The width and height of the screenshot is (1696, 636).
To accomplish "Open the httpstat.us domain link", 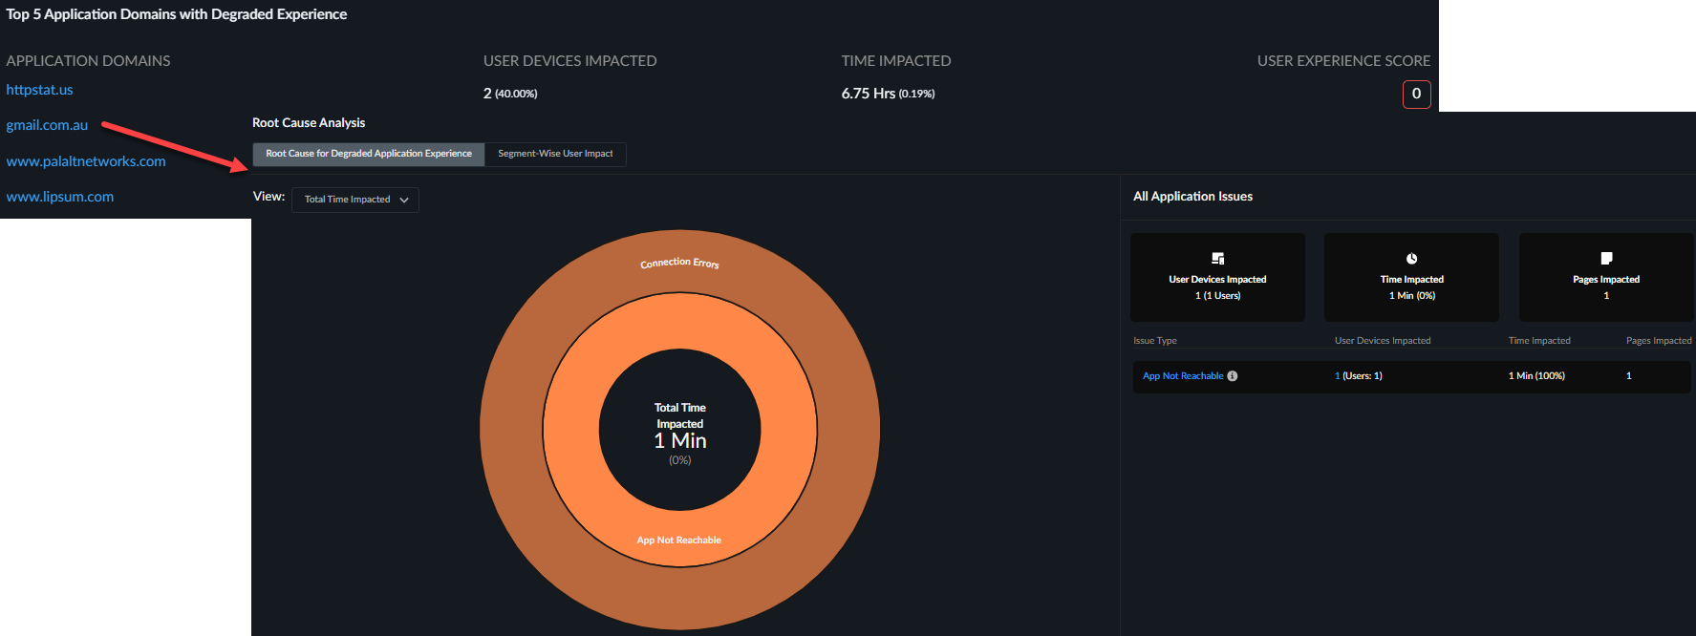I will 39,90.
